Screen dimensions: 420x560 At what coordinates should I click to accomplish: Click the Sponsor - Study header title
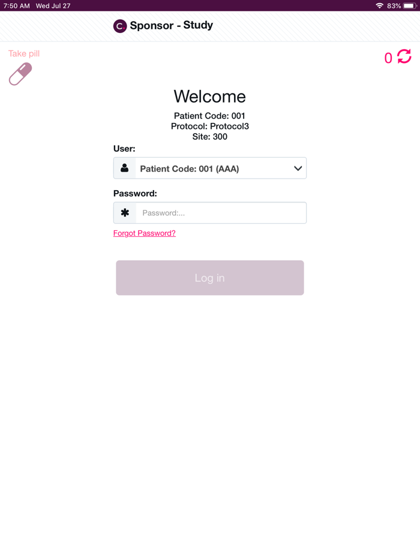[x=171, y=25]
